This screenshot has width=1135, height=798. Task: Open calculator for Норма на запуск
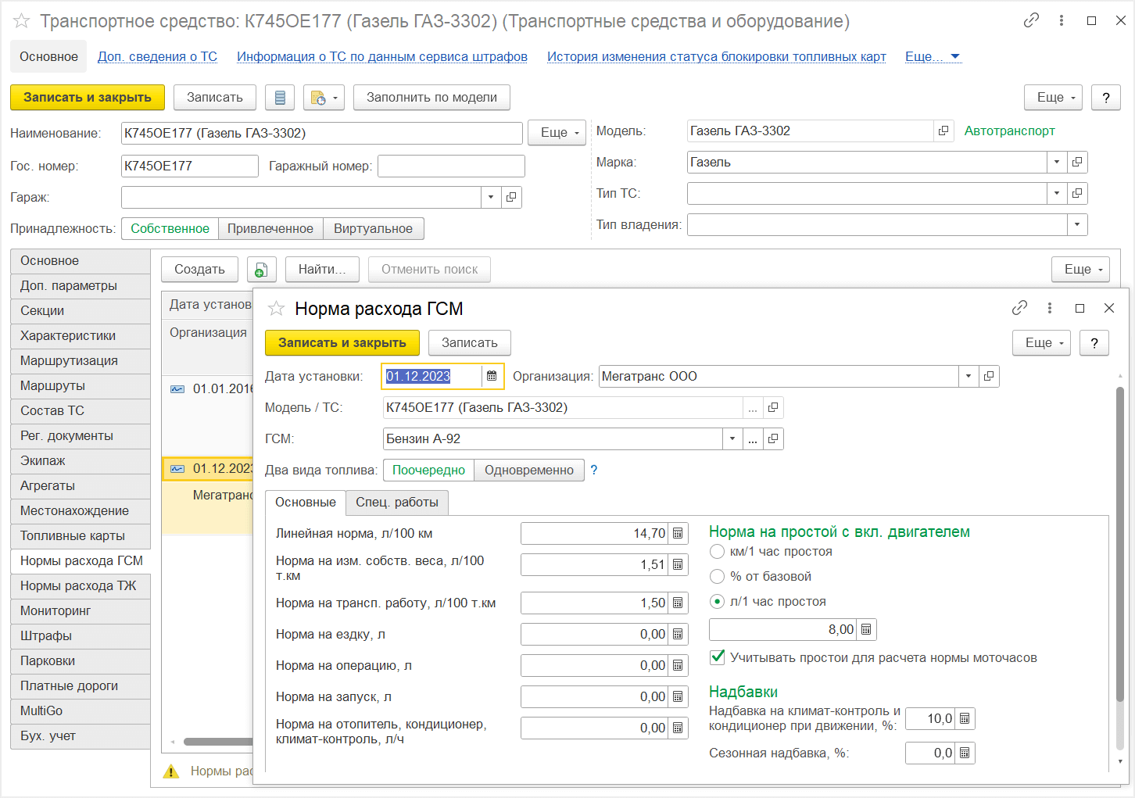click(678, 696)
